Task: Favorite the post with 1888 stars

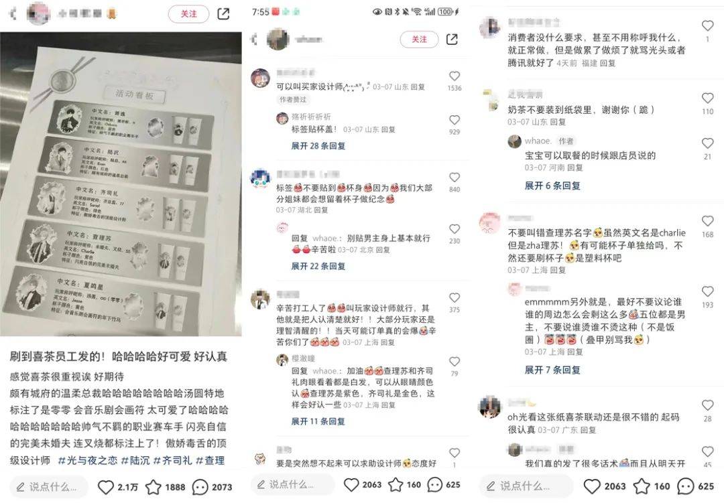Action: (x=154, y=487)
